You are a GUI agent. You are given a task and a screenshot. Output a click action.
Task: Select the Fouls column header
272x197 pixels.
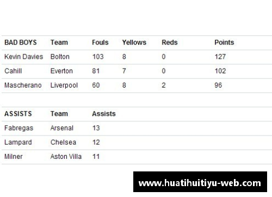point(100,42)
